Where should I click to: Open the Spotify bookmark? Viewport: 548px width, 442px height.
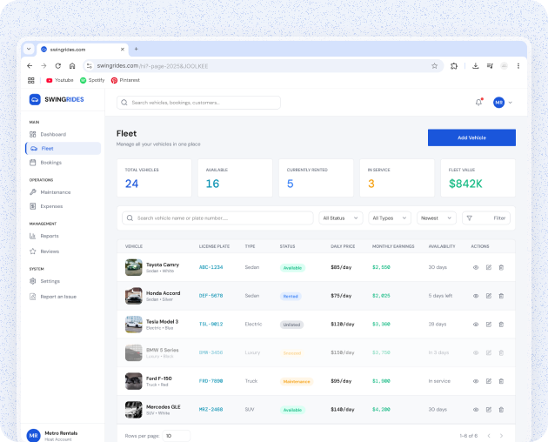click(92, 80)
